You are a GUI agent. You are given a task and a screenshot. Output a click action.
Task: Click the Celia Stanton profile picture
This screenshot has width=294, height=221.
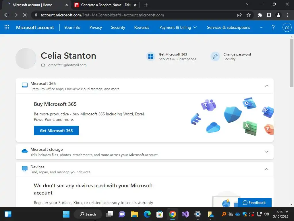tap(26, 58)
